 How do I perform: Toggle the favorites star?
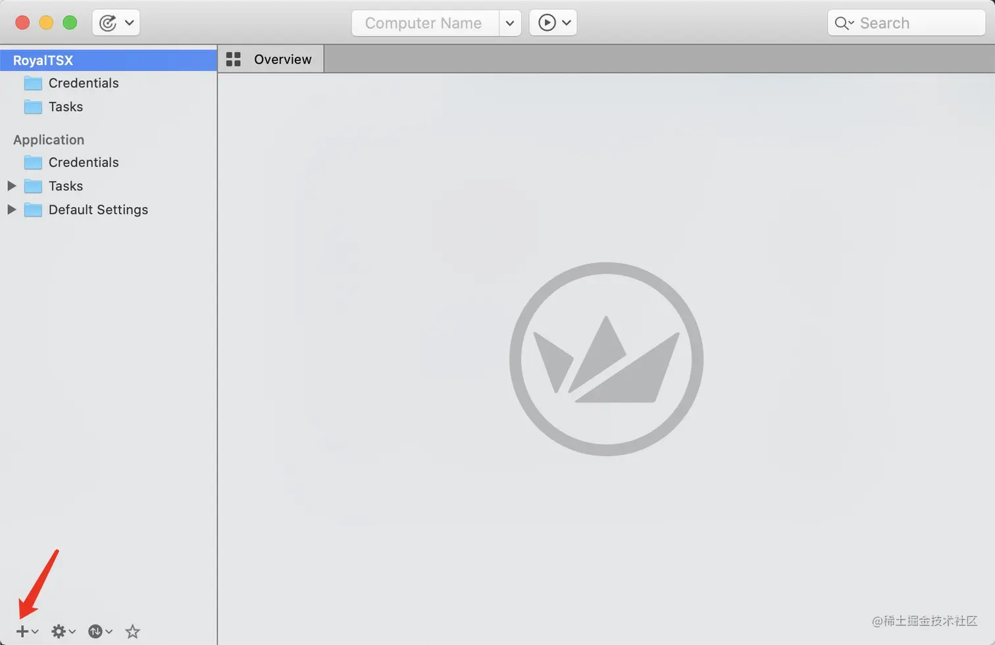[x=133, y=631]
